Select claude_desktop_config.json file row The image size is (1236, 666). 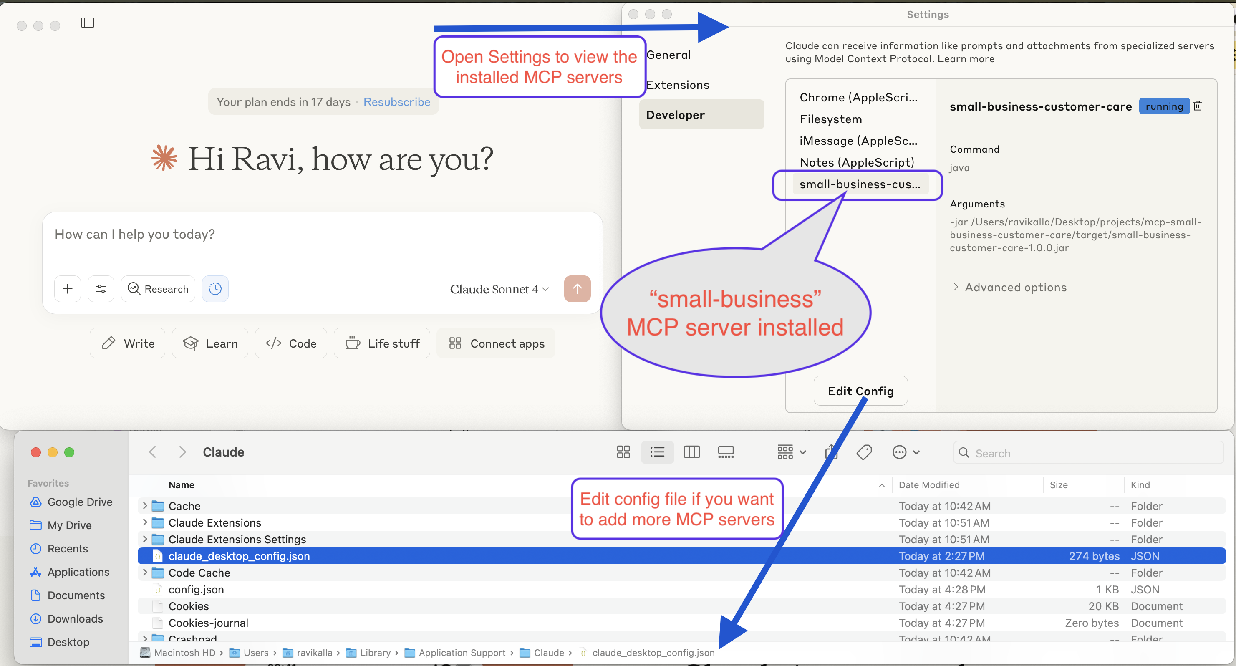pyautogui.click(x=681, y=556)
